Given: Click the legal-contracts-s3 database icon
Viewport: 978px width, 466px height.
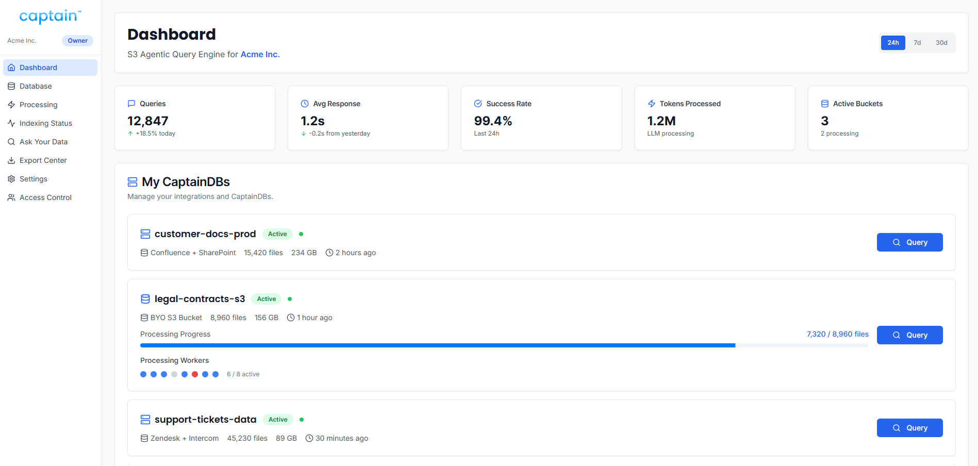Looking at the screenshot, I should click(145, 299).
